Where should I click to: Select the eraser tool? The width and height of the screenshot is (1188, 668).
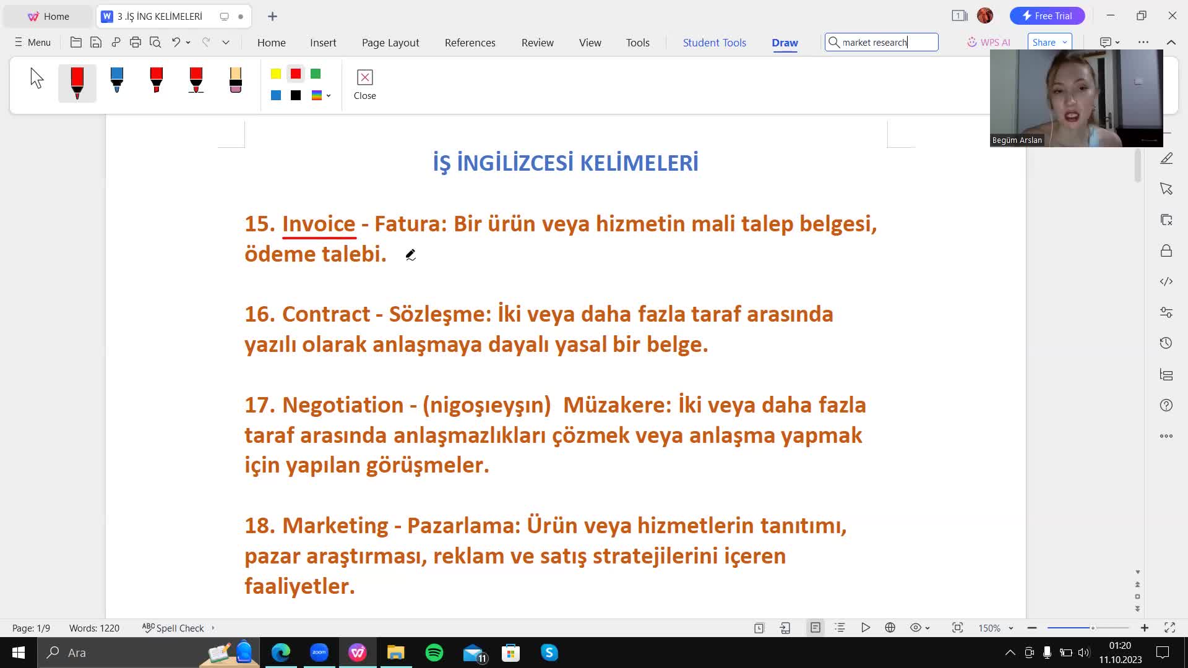235,79
